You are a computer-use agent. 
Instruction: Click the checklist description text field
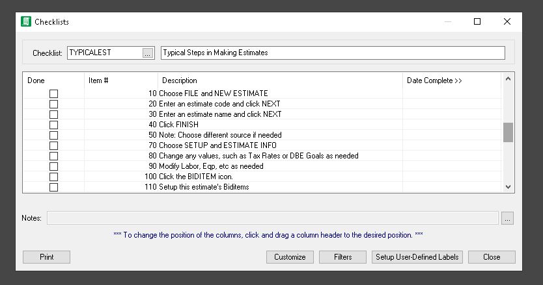coord(333,53)
